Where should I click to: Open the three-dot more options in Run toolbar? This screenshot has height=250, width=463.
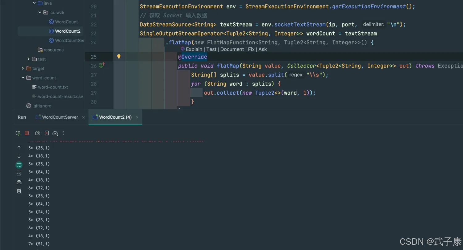[x=64, y=133]
